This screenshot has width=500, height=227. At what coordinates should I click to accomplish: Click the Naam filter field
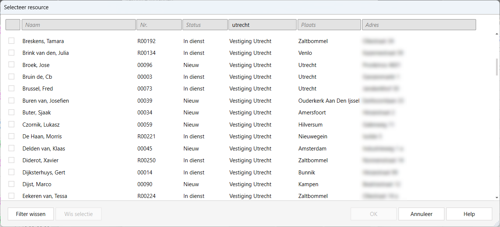(78, 25)
